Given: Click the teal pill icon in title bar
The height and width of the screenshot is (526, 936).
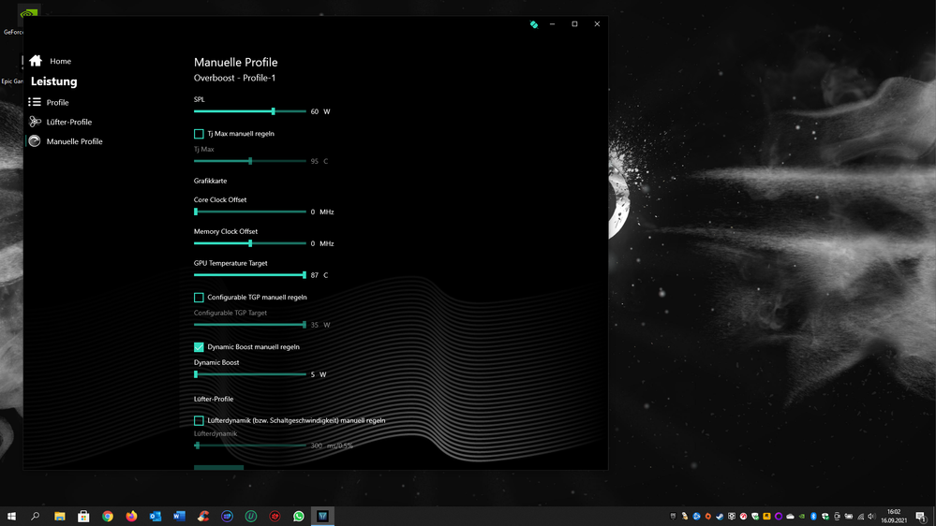Looking at the screenshot, I should (x=534, y=24).
